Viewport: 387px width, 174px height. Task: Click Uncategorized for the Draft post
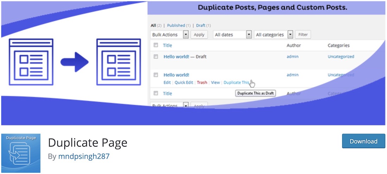tap(341, 56)
